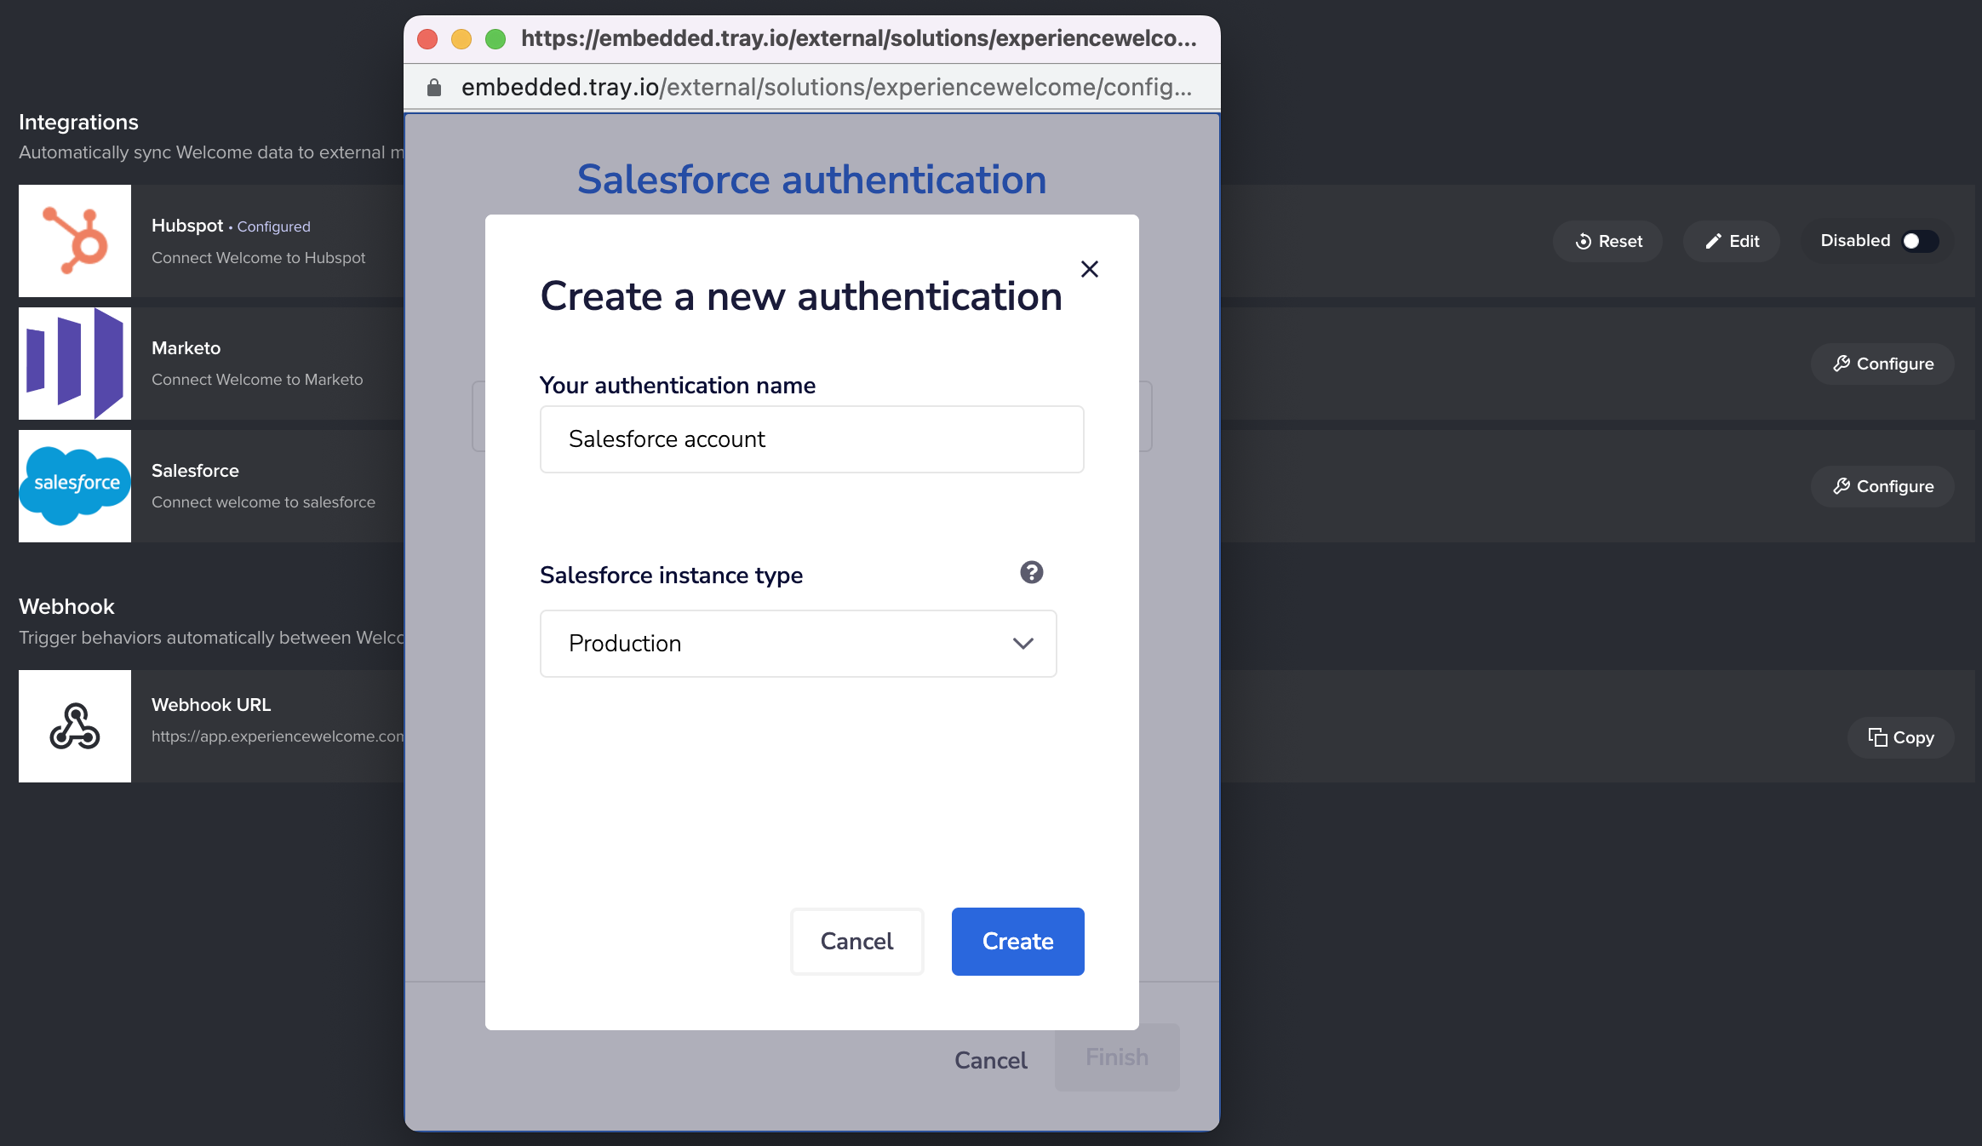Click the Salesforce cloud logo
Image resolution: width=1982 pixels, height=1146 pixels.
pos(75,486)
